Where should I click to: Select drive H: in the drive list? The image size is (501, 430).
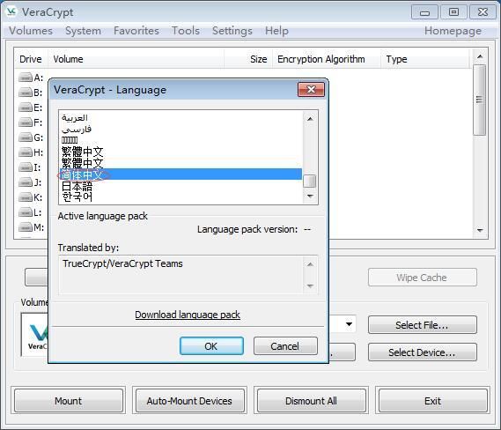(x=31, y=152)
